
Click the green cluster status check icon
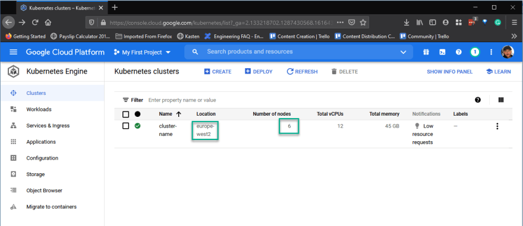pos(137,126)
